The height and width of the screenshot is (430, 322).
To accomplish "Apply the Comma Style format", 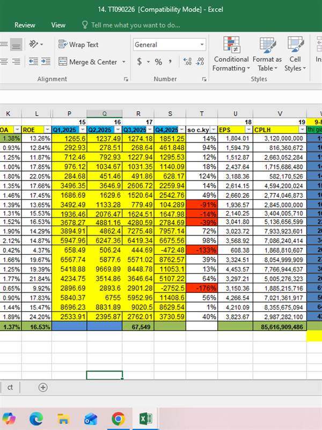I will coord(170,62).
